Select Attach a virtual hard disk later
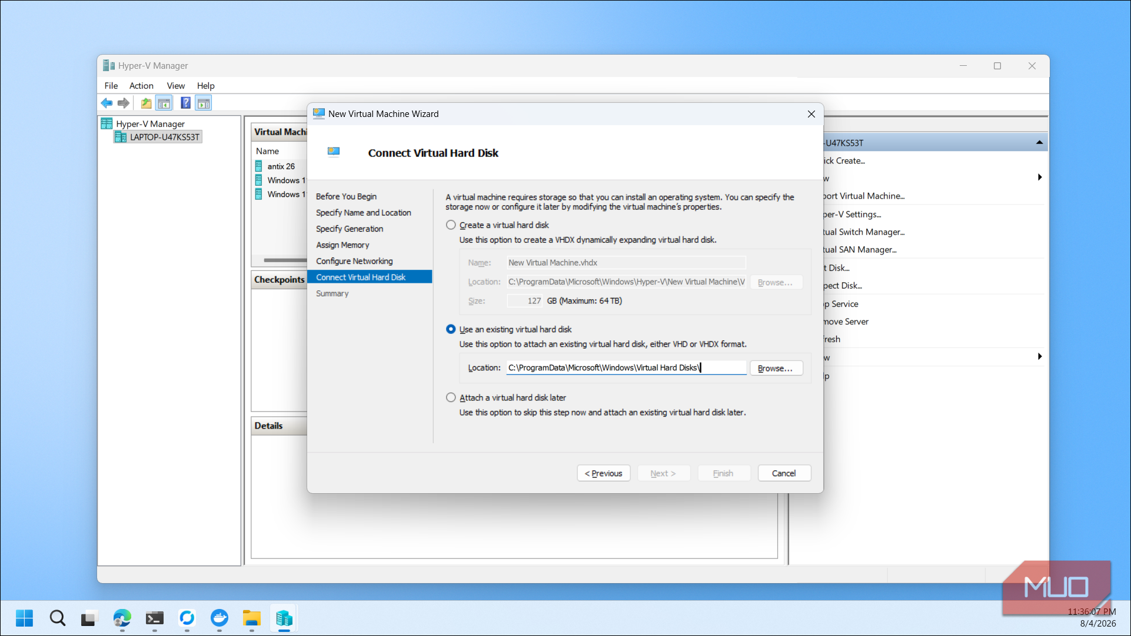This screenshot has height=636, width=1131. coord(451,398)
